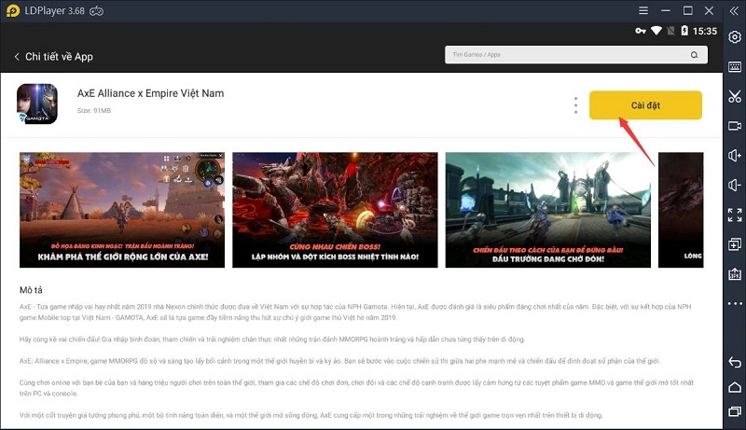Increase volume with speaker plus icon
This screenshot has height=430, width=746.
coord(735,156)
